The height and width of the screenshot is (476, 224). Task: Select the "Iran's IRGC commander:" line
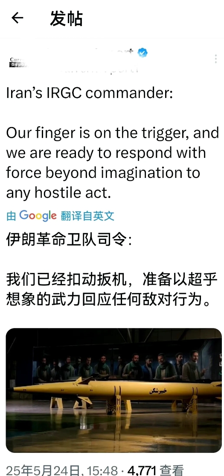click(x=89, y=94)
